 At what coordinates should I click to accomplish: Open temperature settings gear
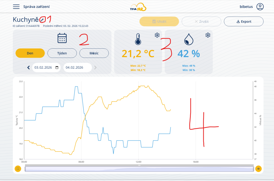tap(157, 35)
